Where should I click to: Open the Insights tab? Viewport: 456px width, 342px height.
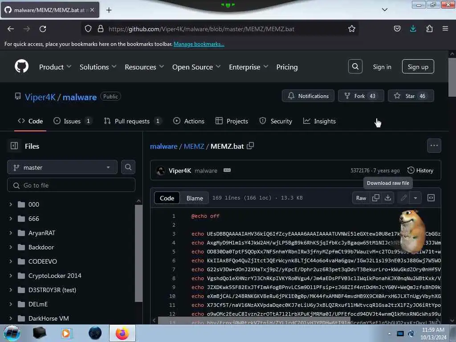pyautogui.click(x=319, y=121)
